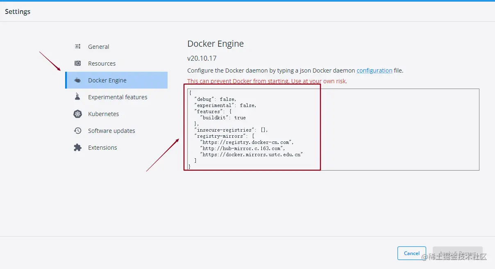Click inside the daemon JSON editor
Image resolution: width=495 pixels, height=269 pixels.
pos(333,129)
